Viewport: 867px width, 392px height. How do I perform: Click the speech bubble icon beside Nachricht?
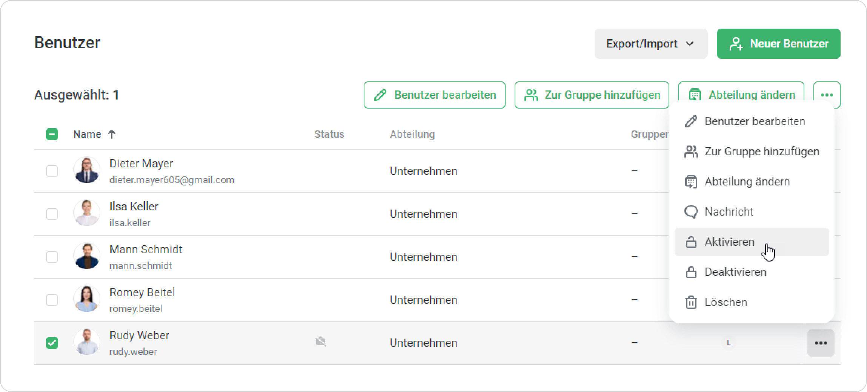click(x=691, y=212)
